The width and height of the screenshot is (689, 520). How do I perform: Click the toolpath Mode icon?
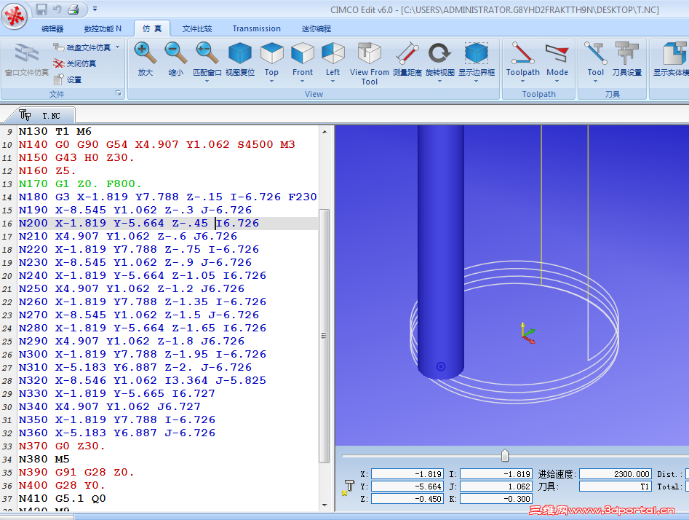pyautogui.click(x=557, y=53)
